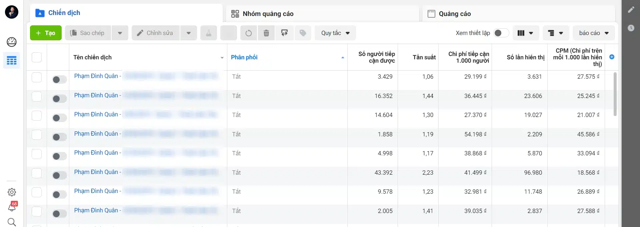
Task: Click the green Tạo button
Action: point(46,33)
